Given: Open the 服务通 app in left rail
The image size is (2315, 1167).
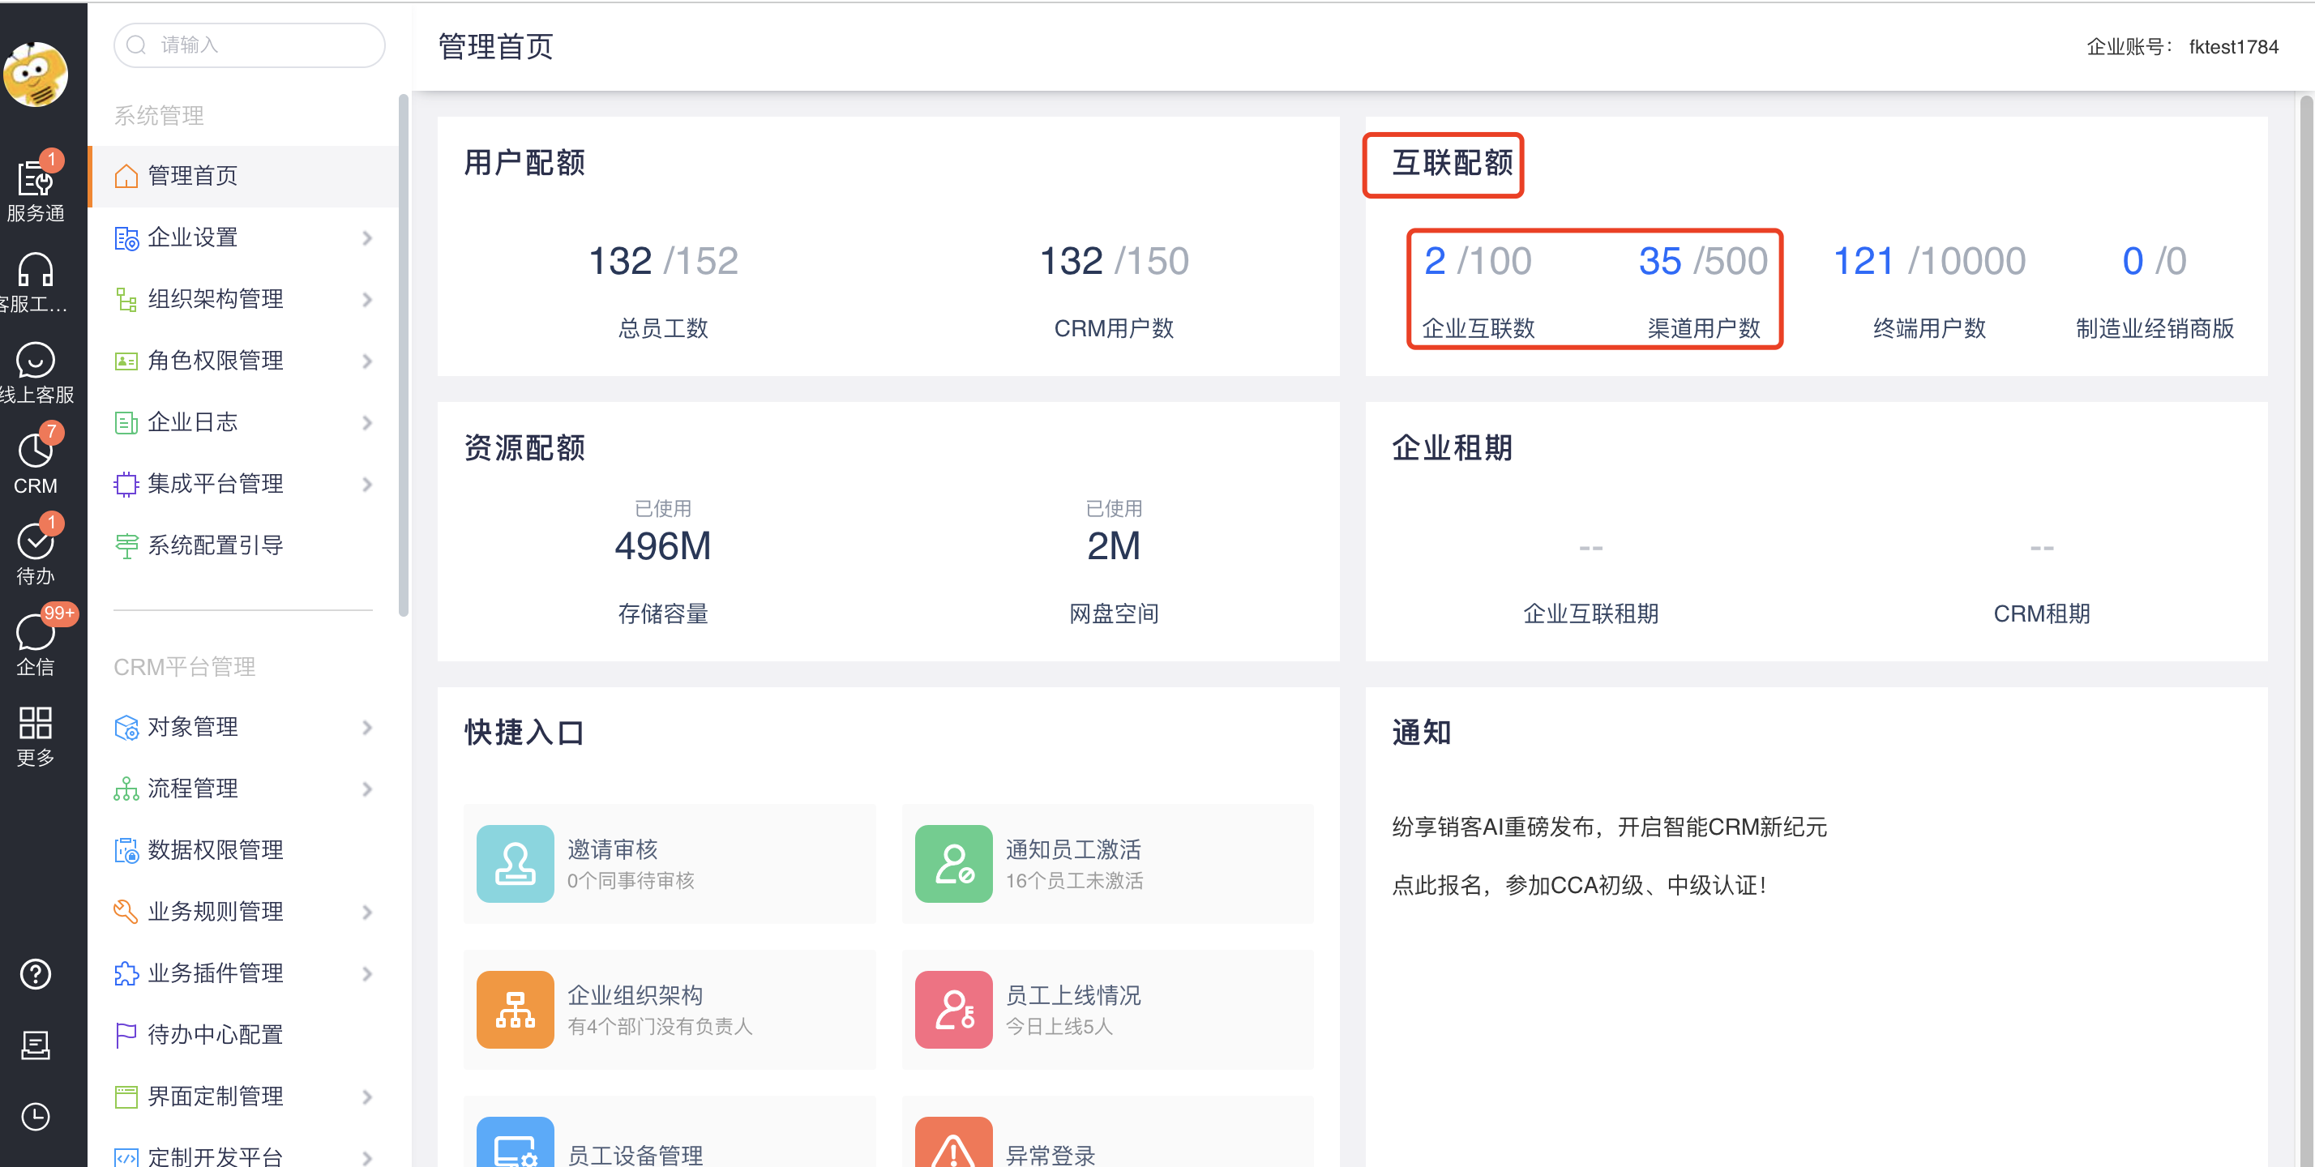Looking at the screenshot, I should pyautogui.click(x=36, y=187).
